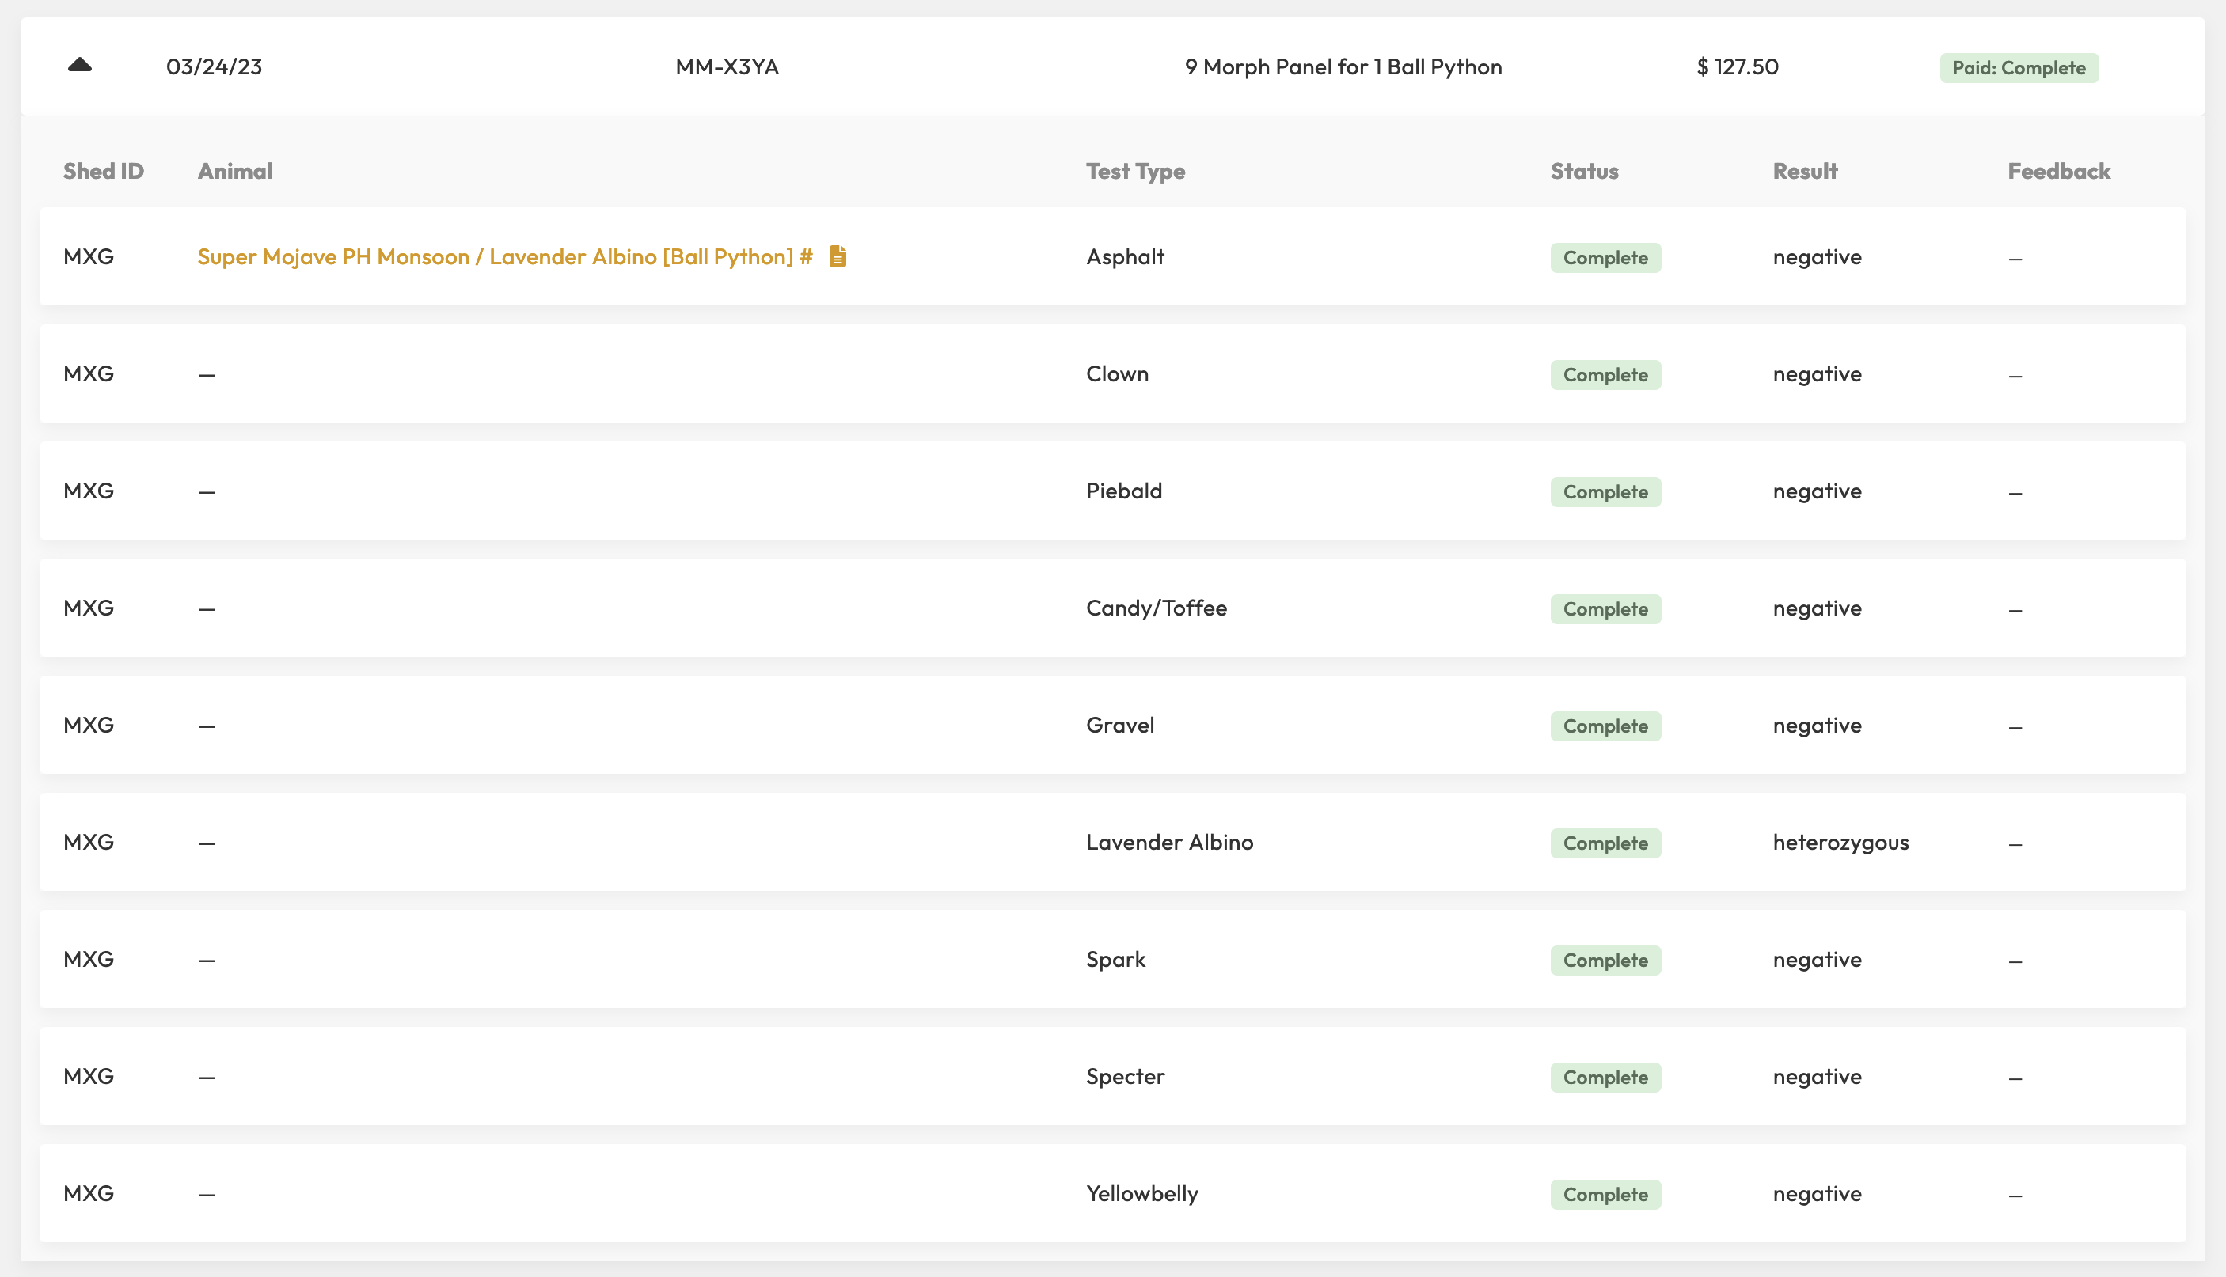Click the Feedback column header
Image resolution: width=2226 pixels, height=1277 pixels.
coord(2058,171)
